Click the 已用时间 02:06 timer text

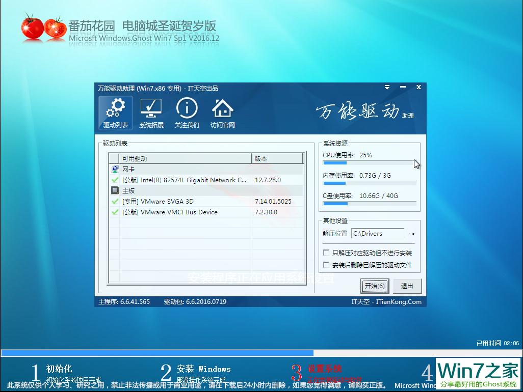[x=498, y=343]
